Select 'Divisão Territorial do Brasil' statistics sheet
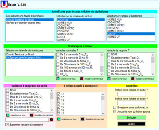This screenshot has width=160, height=130. pyautogui.click(x=30, y=54)
